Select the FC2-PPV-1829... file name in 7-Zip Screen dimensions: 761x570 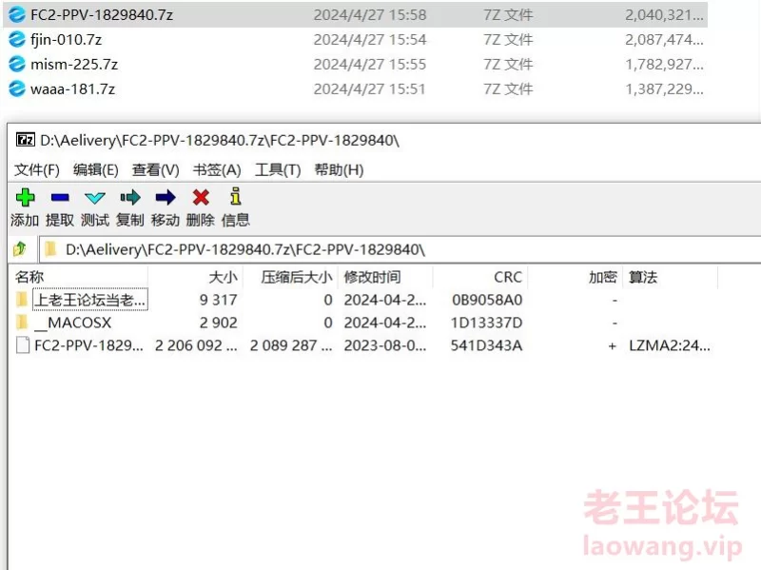coord(88,345)
